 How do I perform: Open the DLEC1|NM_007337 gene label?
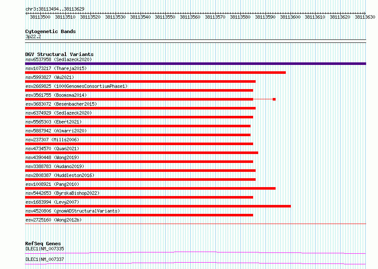point(45,259)
